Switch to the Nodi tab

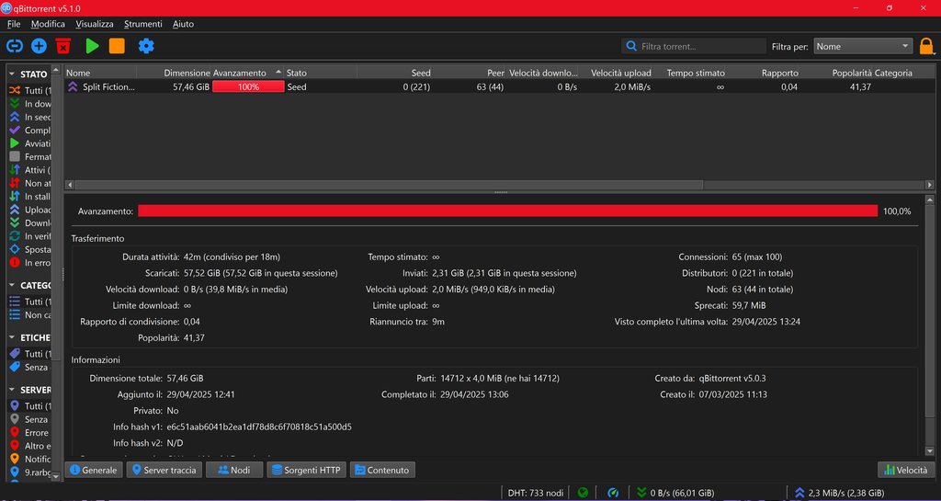(x=233, y=470)
